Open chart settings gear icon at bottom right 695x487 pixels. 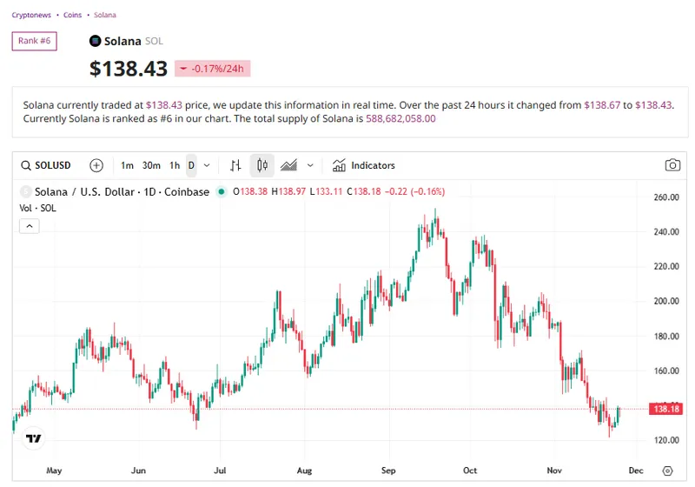[x=666, y=470]
